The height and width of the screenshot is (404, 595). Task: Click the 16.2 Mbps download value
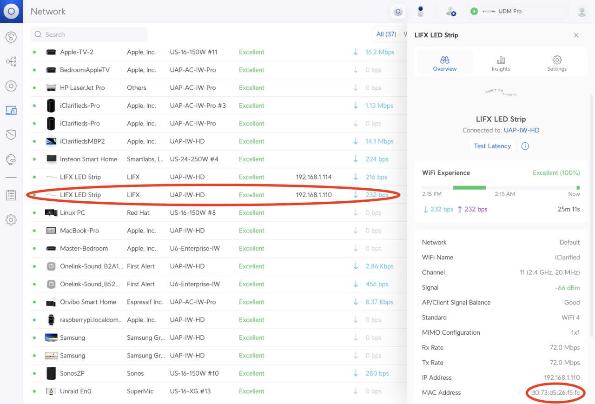pyautogui.click(x=379, y=52)
